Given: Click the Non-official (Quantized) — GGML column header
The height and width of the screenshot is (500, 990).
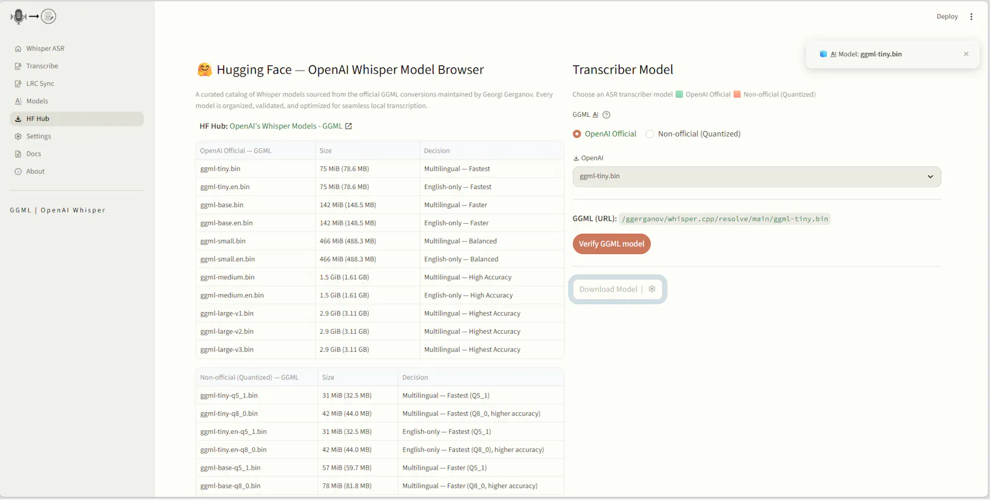Looking at the screenshot, I should point(256,378).
